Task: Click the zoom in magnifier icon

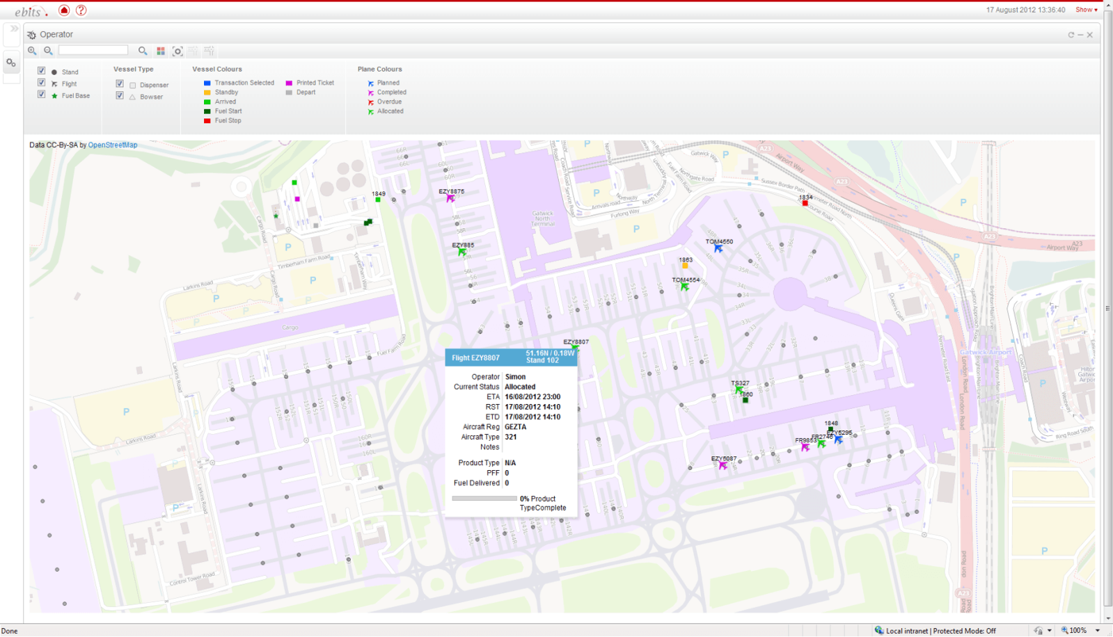Action: pos(32,51)
